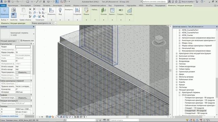Screen dimensions: 218x122
Task: Expand Арматурный стержень tree node
Action: pos(180,93)
